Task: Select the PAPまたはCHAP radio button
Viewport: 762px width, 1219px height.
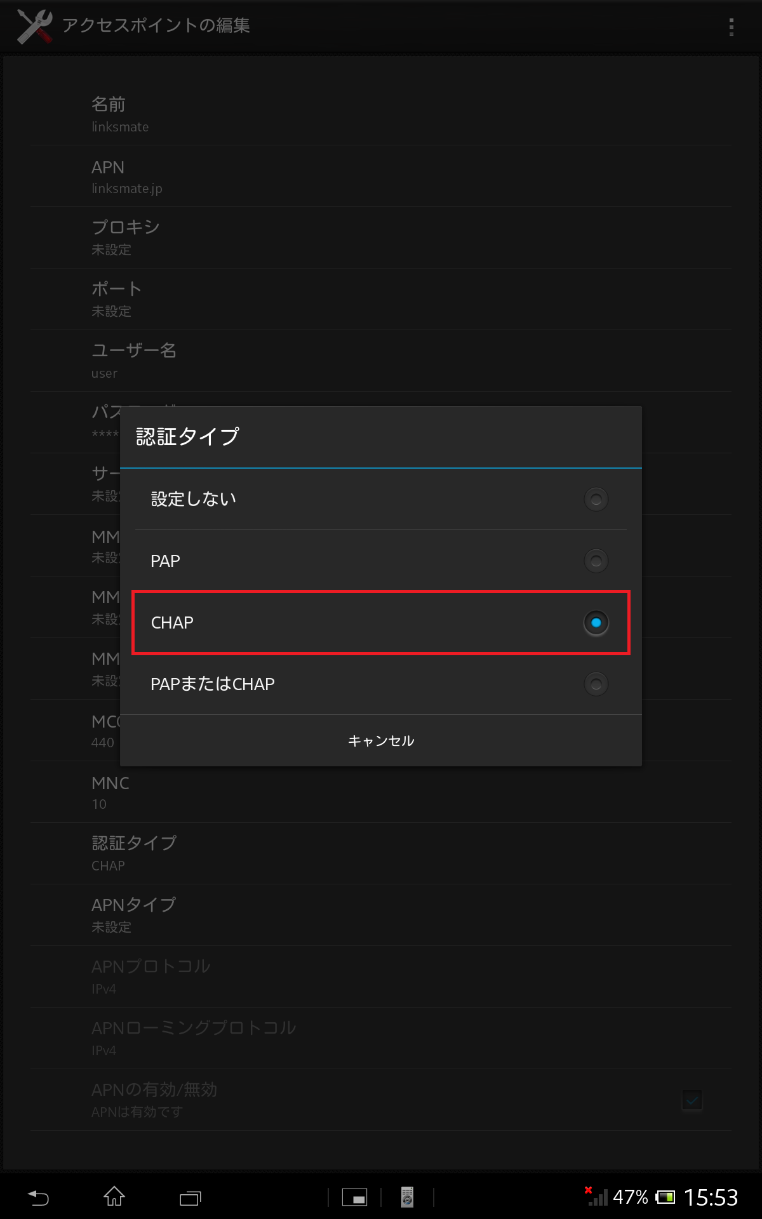Action: coord(596,684)
